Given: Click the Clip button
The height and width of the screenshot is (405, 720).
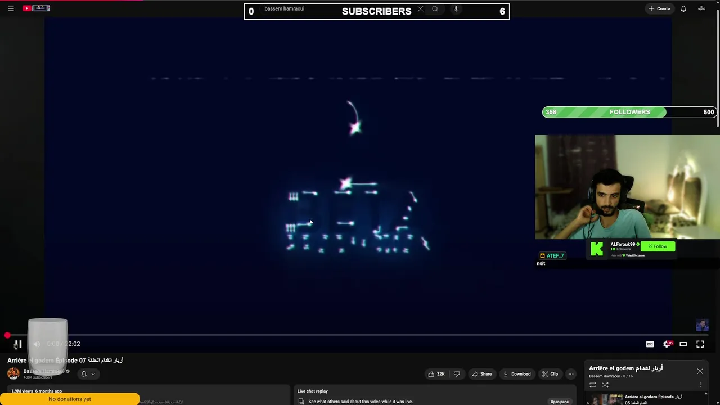Looking at the screenshot, I should pyautogui.click(x=550, y=374).
